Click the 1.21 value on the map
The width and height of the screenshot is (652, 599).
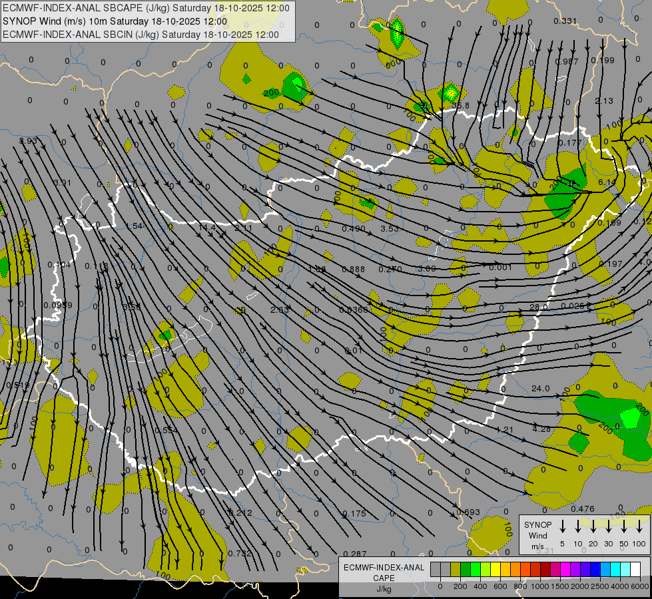pyautogui.click(x=504, y=429)
